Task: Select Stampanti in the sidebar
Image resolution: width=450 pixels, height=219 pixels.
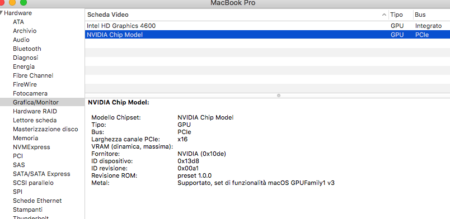Action: point(27,210)
